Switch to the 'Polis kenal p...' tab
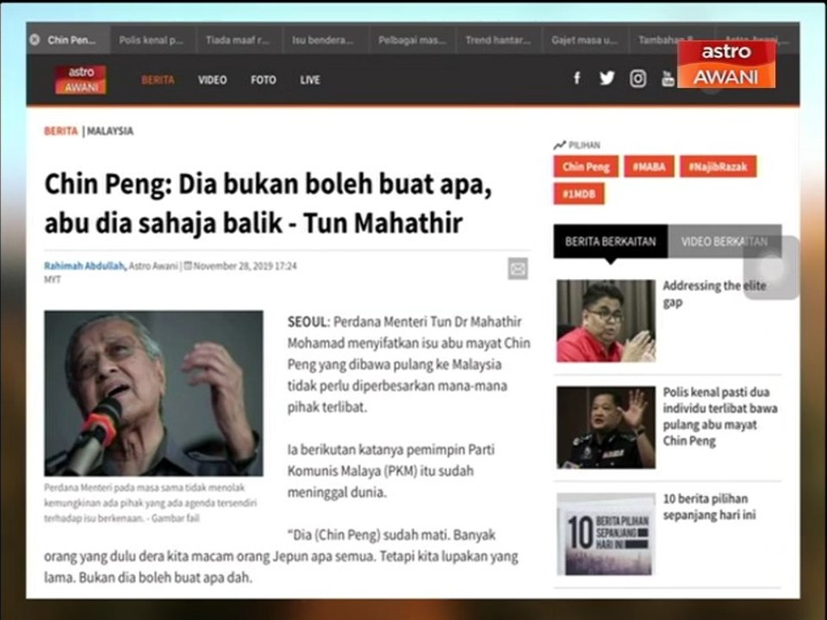The height and width of the screenshot is (620, 827). click(x=152, y=40)
